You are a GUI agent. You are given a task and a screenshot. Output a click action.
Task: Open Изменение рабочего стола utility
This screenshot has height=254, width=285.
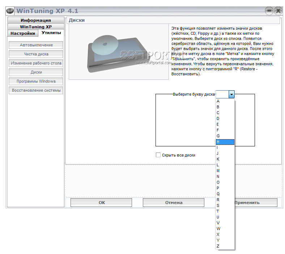coord(36,63)
